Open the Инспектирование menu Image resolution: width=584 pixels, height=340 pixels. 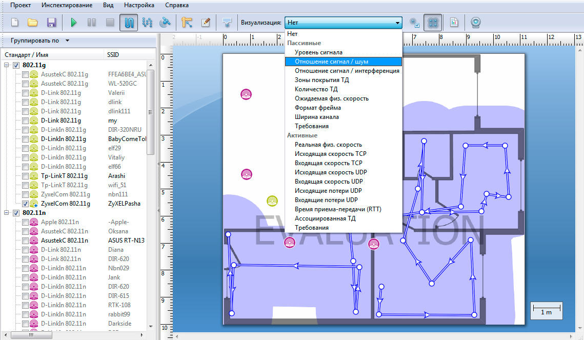point(67,5)
